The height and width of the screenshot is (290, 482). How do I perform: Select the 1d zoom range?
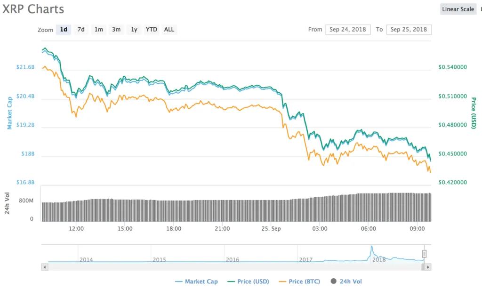(x=64, y=30)
